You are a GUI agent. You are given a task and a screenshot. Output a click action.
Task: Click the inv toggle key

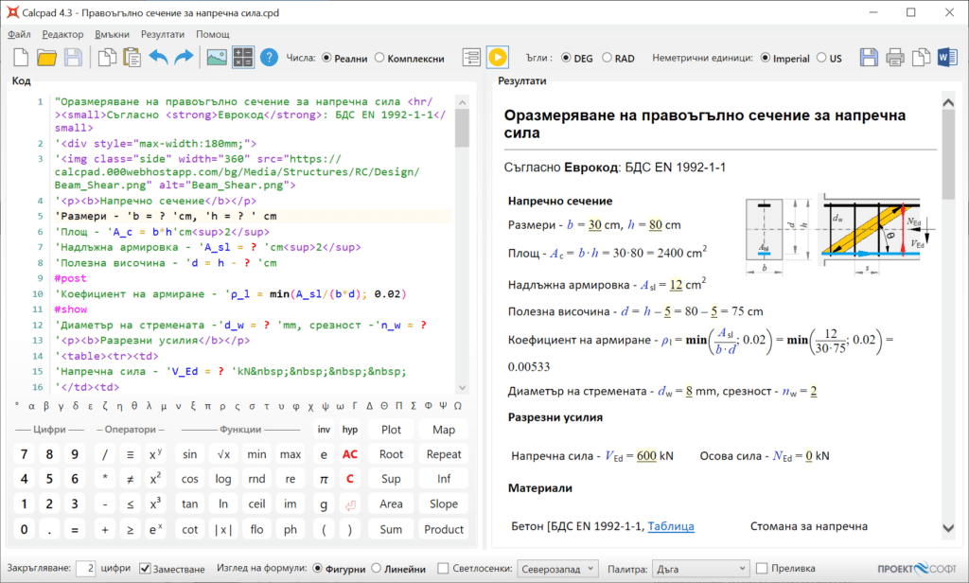click(324, 430)
